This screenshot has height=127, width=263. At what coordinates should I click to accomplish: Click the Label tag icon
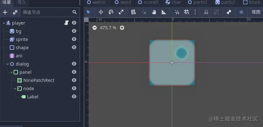tap(23, 97)
